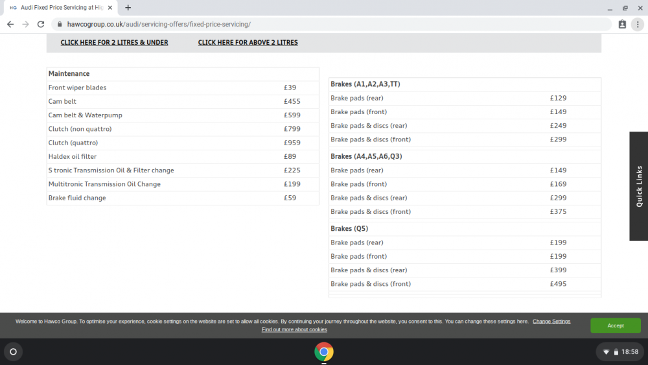The width and height of the screenshot is (648, 365).
Task: Select the 'Brake fluid change' row
Action: point(183,198)
